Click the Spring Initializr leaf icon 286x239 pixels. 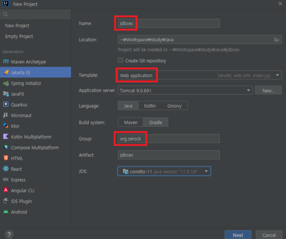6,83
